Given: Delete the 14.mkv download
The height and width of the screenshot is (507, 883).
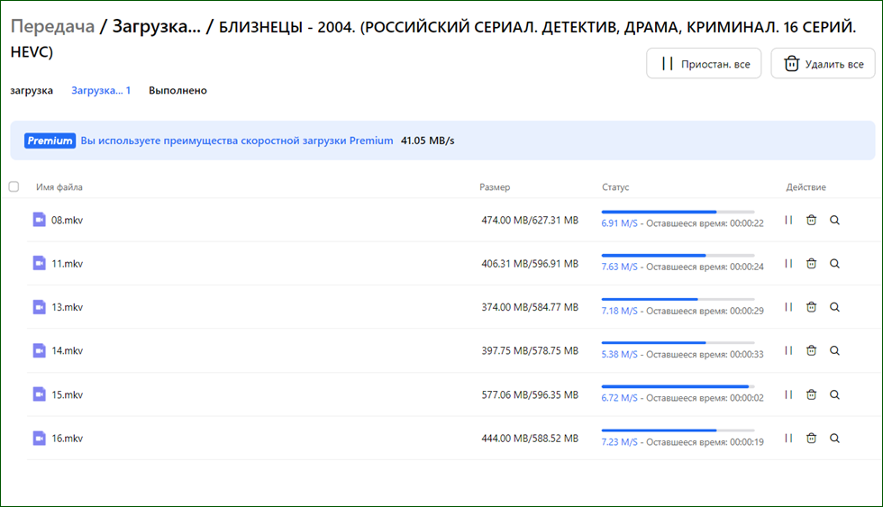Looking at the screenshot, I should [x=812, y=350].
